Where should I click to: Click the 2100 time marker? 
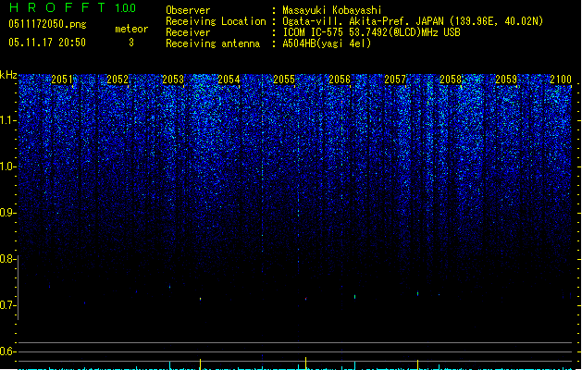click(561, 80)
